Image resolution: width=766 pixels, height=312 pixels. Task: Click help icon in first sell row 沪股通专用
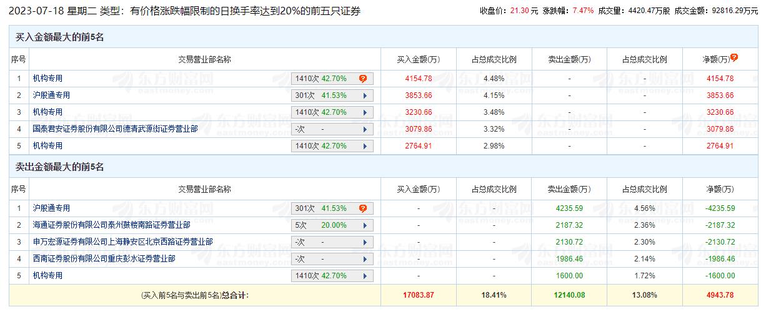coord(362,208)
